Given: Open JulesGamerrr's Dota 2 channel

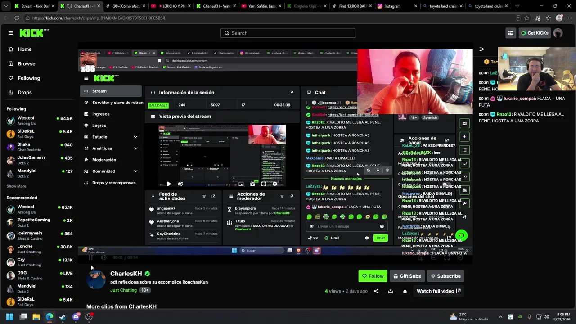Looking at the screenshot, I should (x=39, y=160).
